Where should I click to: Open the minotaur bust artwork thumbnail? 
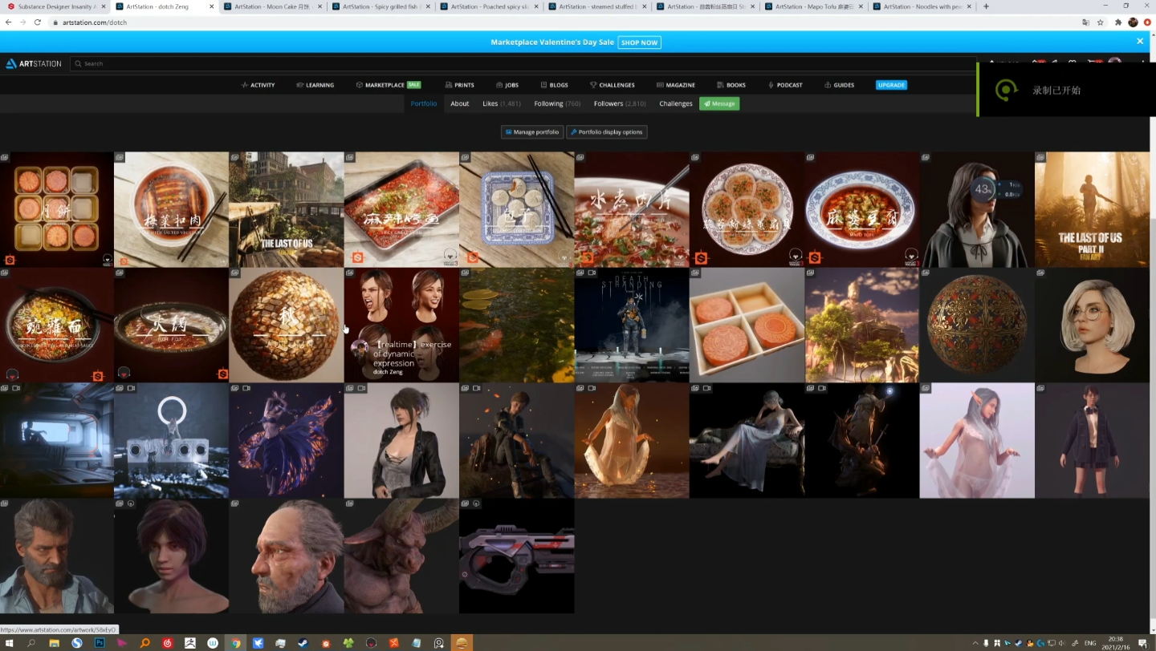pyautogui.click(x=401, y=556)
